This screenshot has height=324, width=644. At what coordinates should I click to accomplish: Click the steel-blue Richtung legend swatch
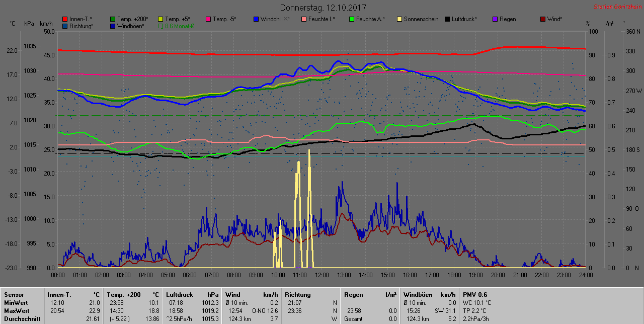point(65,26)
